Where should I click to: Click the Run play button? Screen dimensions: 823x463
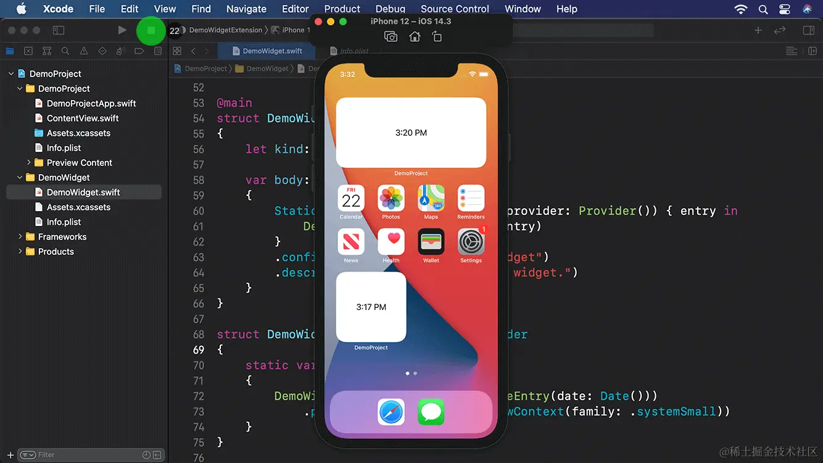click(122, 30)
